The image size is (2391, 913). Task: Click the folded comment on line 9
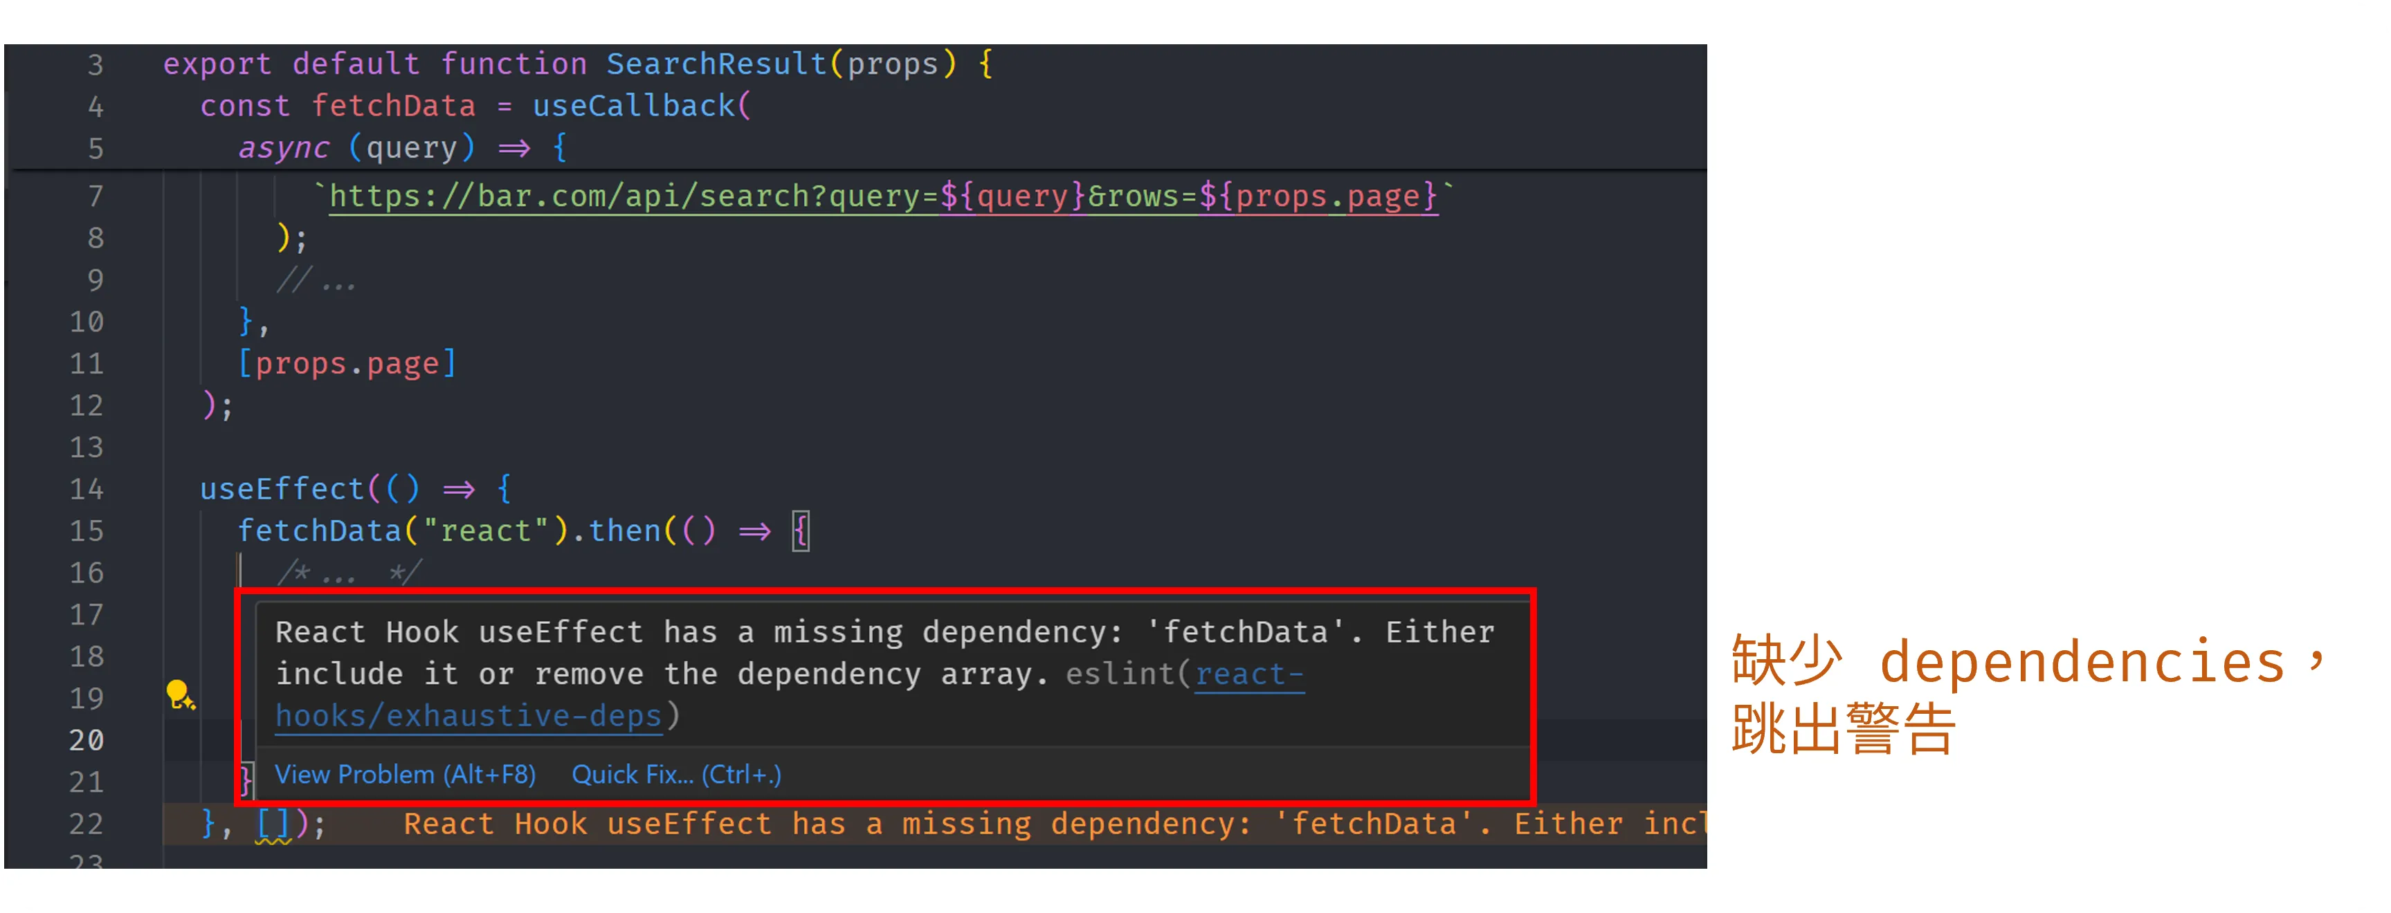pos(316,280)
